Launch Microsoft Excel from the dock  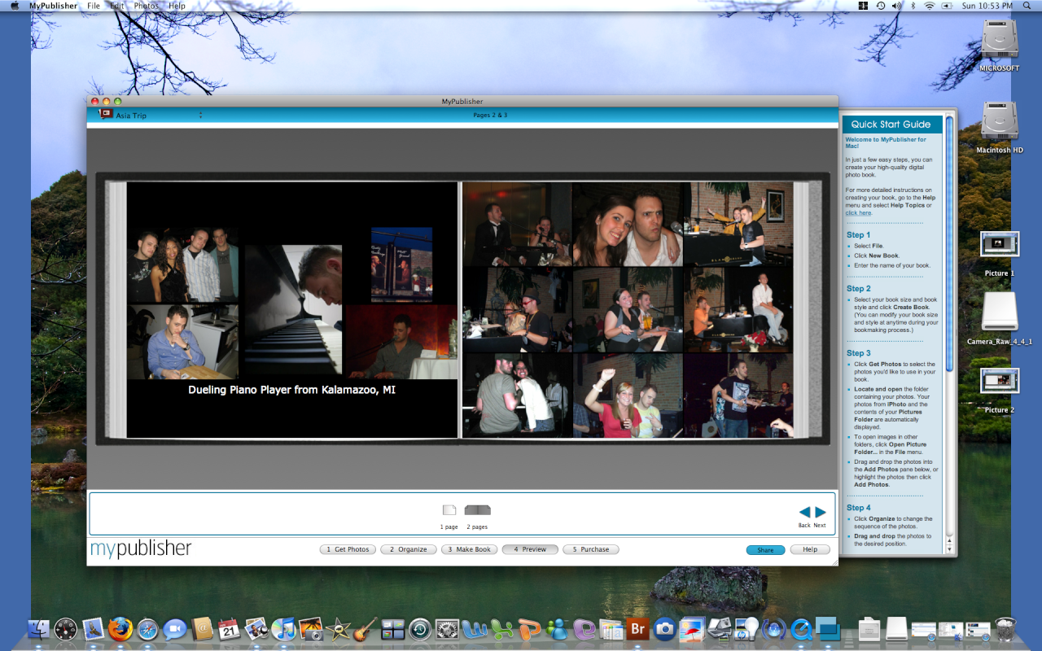(501, 628)
